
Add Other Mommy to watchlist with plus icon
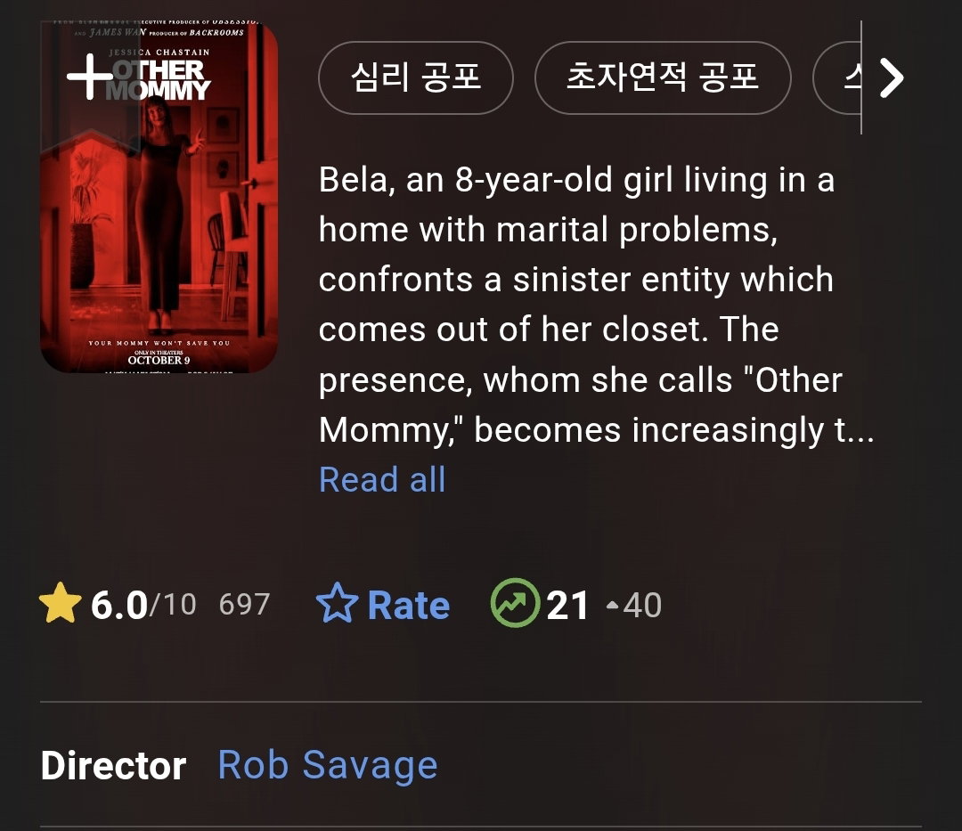click(90, 77)
